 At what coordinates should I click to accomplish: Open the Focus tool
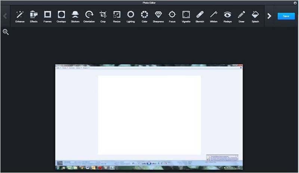tap(172, 15)
